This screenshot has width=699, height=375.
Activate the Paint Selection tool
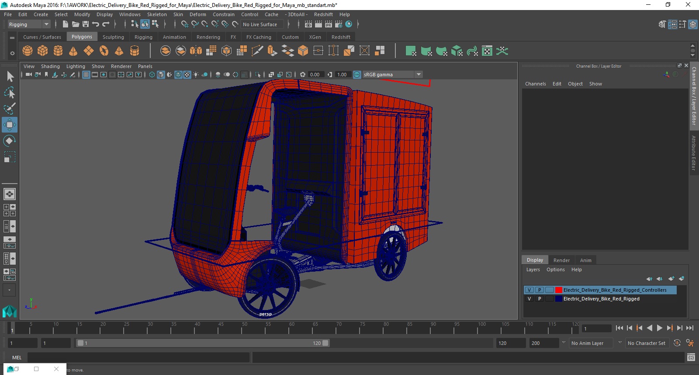pyautogui.click(x=10, y=108)
